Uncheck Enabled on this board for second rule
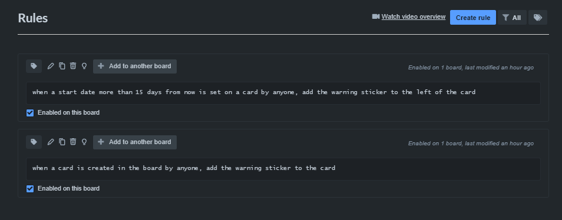The image size is (562, 220). [x=30, y=189]
